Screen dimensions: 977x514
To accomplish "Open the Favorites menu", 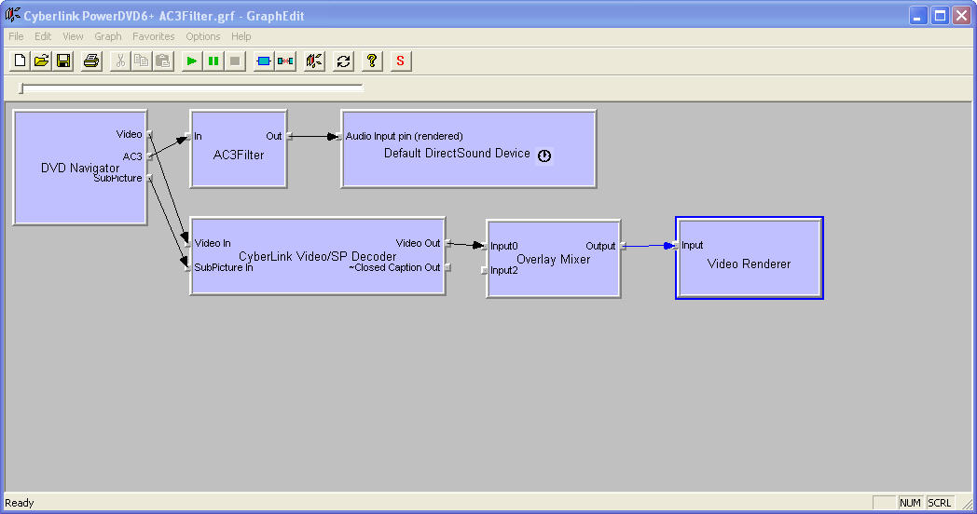I will pyautogui.click(x=153, y=36).
